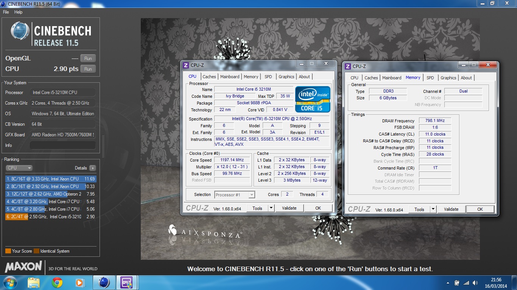517x290 pixels.
Task: Open Caches tab in right CPU-Z window
Action: pyautogui.click(x=371, y=78)
